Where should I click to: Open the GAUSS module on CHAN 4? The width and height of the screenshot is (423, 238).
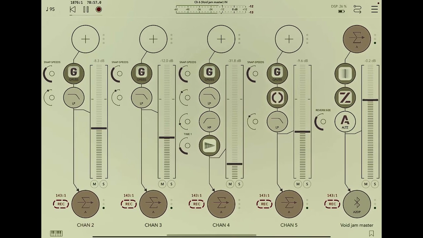point(210,73)
